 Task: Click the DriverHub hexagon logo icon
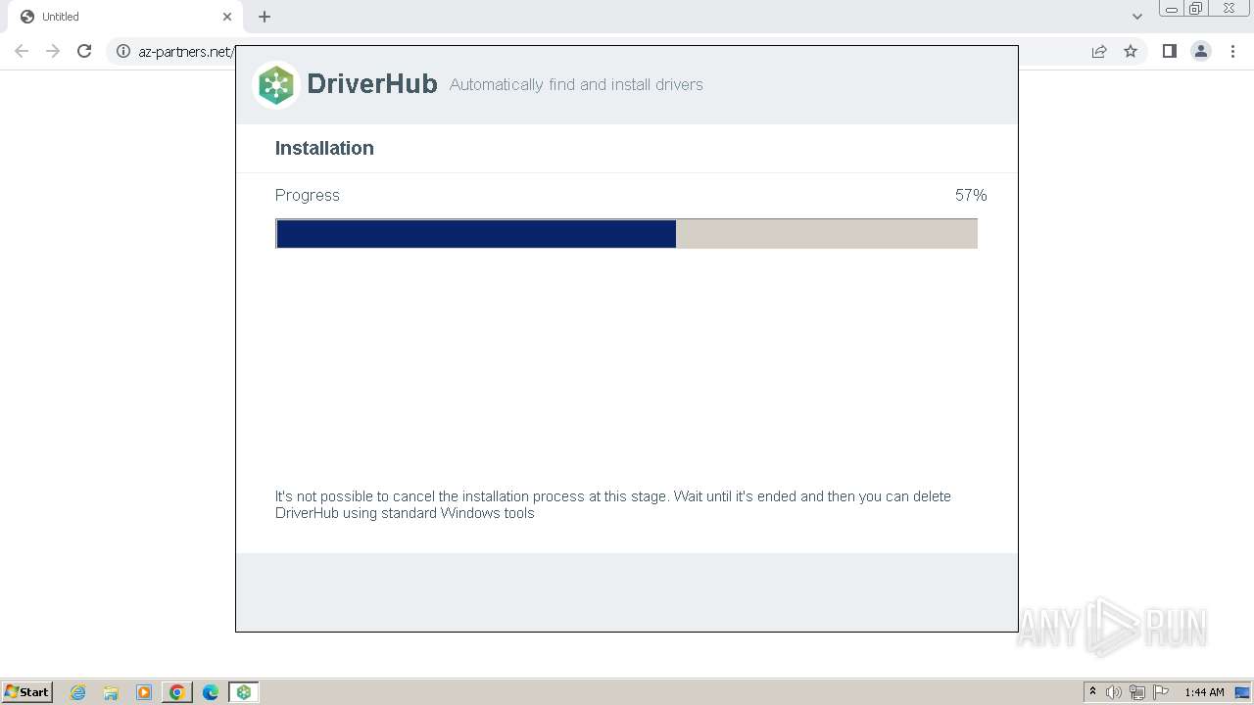pyautogui.click(x=276, y=85)
